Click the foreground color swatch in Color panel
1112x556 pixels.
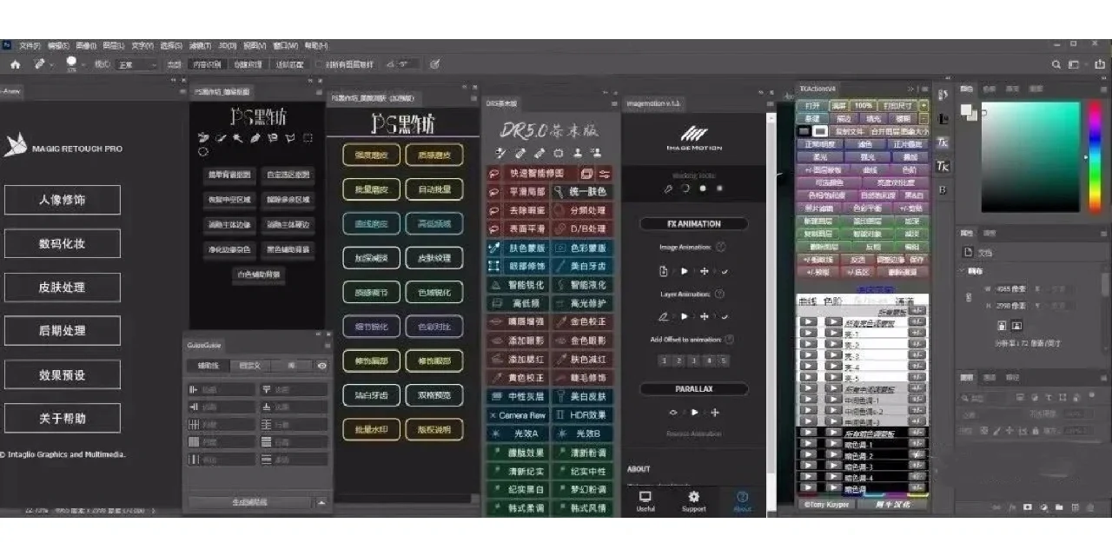pos(966,110)
